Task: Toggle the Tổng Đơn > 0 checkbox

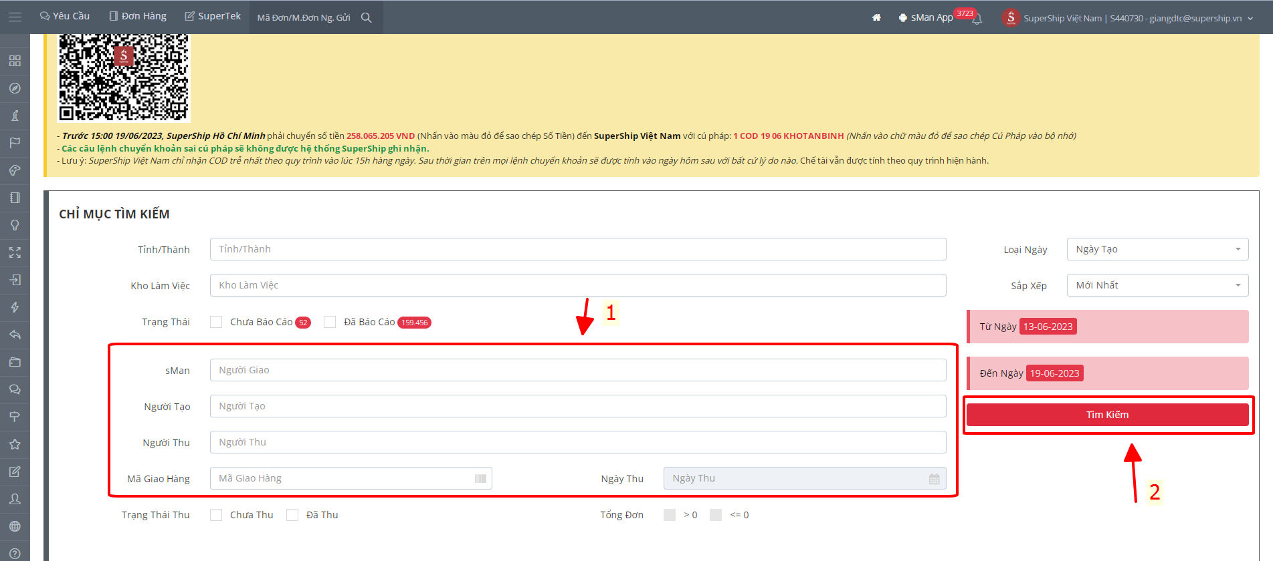Action: point(670,515)
